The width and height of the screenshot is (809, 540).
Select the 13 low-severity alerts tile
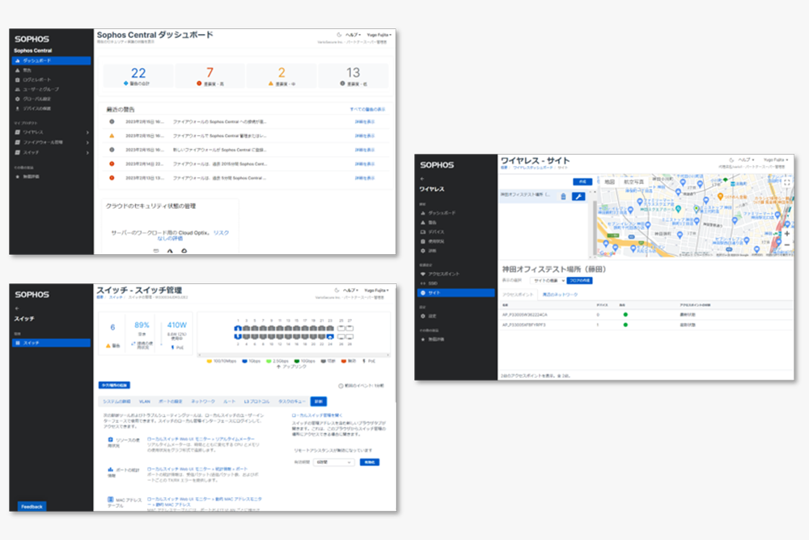point(353,75)
